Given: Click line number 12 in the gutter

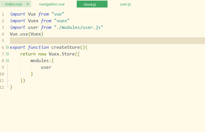Looking at the screenshot, I should click(x=2, y=87).
